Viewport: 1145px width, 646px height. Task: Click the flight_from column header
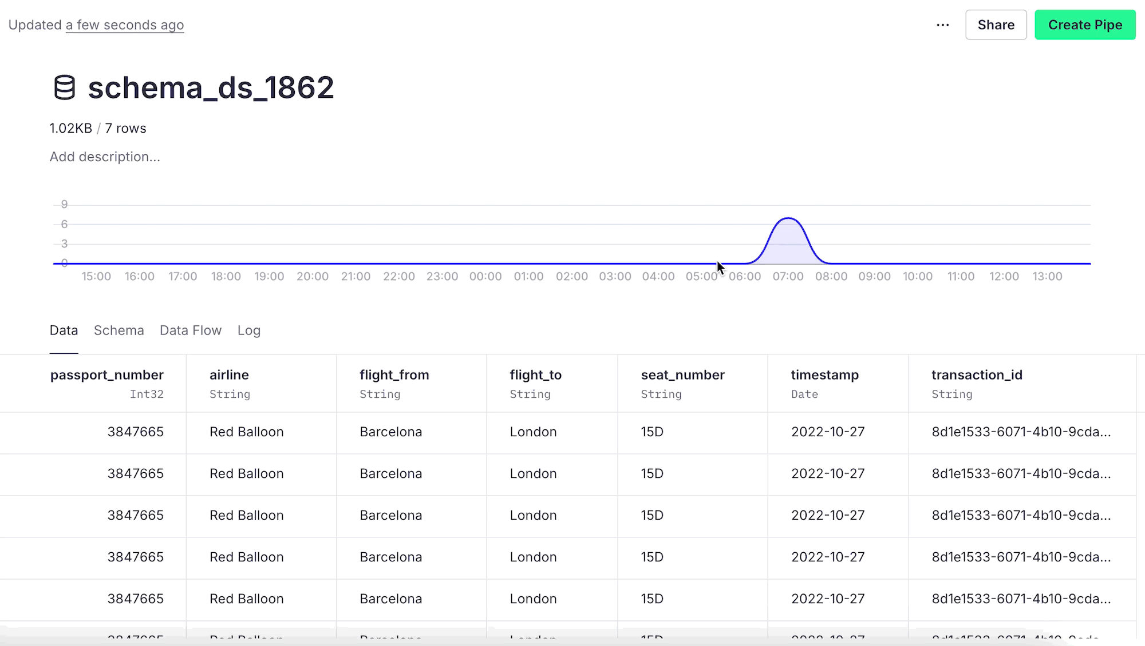coord(394,375)
